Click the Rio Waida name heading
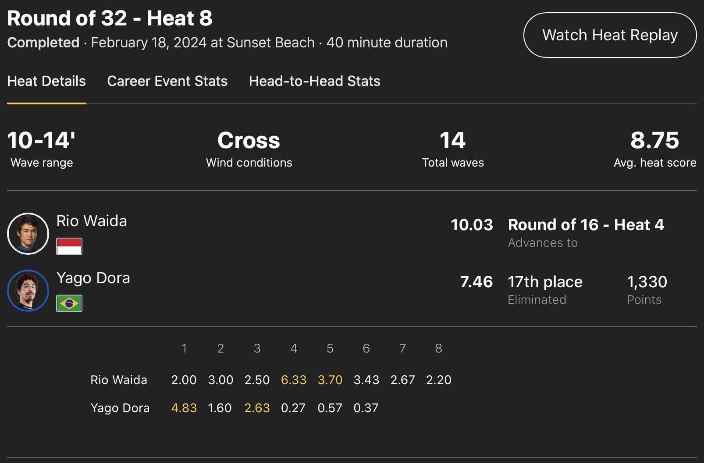Viewport: 704px width, 463px height. click(92, 221)
